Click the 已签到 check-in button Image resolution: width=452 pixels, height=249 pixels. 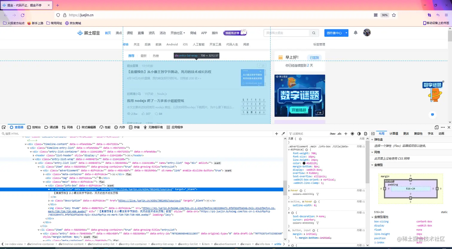pos(314,57)
